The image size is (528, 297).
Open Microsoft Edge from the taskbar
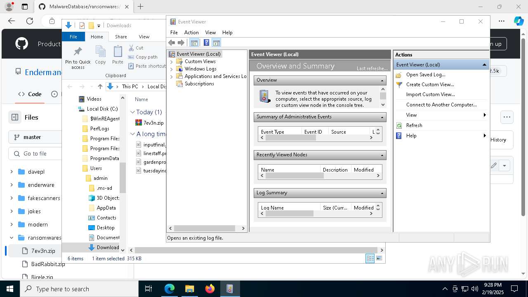click(x=170, y=289)
